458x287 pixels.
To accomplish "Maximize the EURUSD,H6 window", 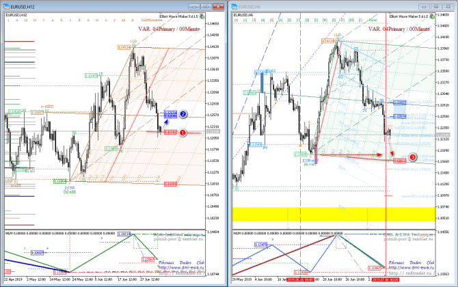I will (436, 7).
